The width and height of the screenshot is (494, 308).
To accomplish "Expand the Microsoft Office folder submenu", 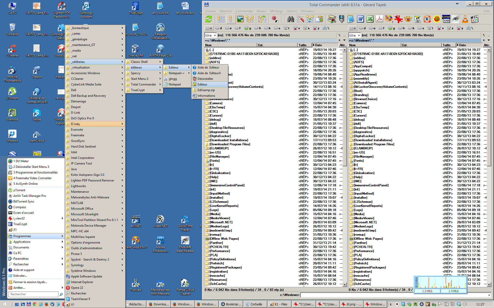I will tap(95, 209).
